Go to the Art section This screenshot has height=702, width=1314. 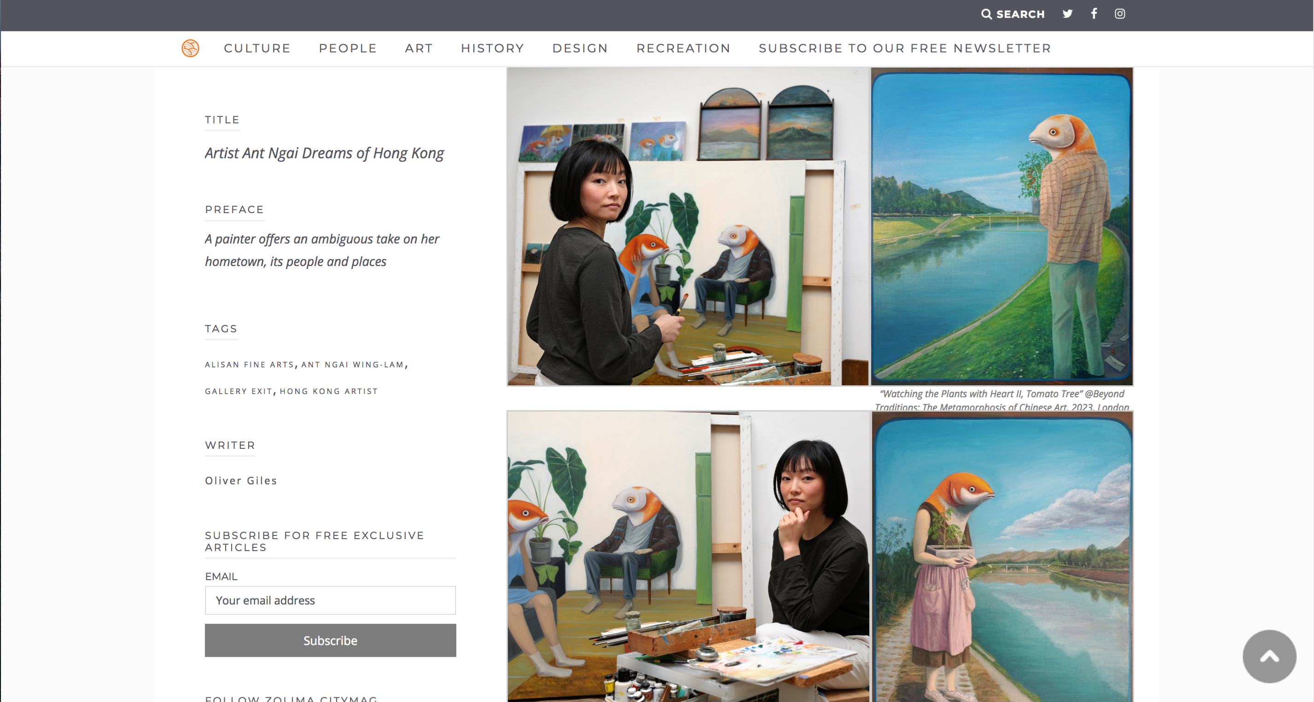(x=419, y=48)
